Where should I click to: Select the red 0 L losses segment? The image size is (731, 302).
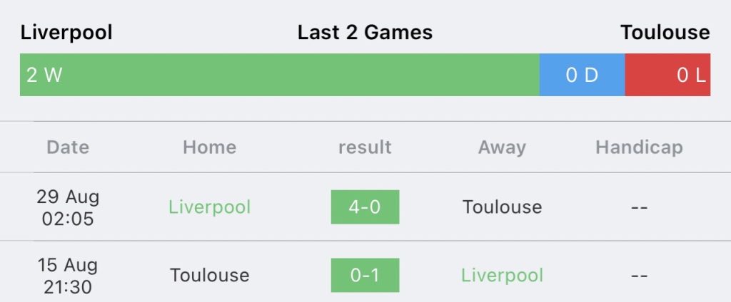[x=667, y=75]
